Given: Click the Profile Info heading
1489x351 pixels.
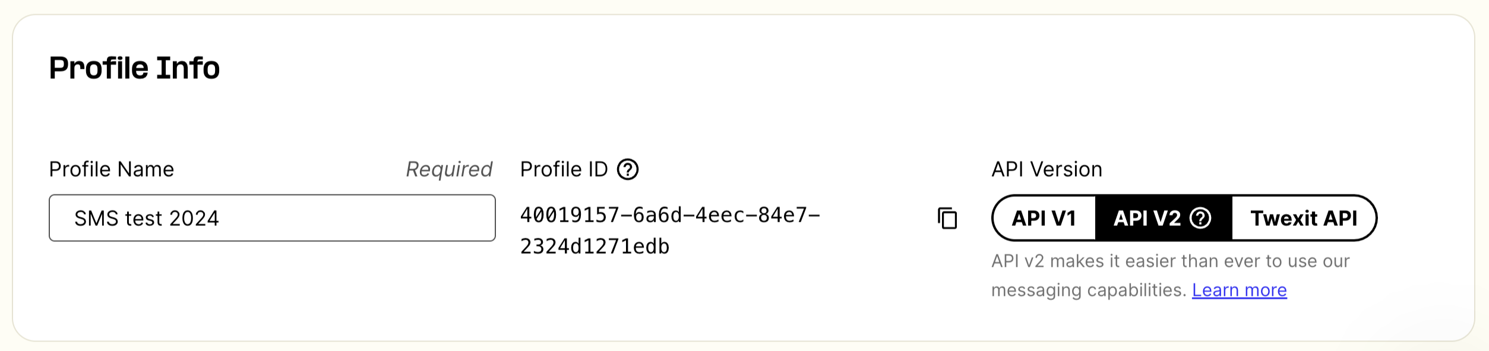Looking at the screenshot, I should 134,68.
